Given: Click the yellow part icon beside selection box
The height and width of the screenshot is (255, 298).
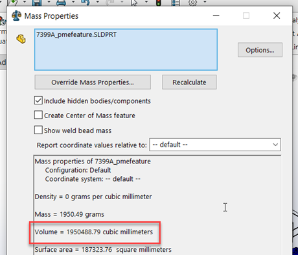Looking at the screenshot, I should point(21,39).
